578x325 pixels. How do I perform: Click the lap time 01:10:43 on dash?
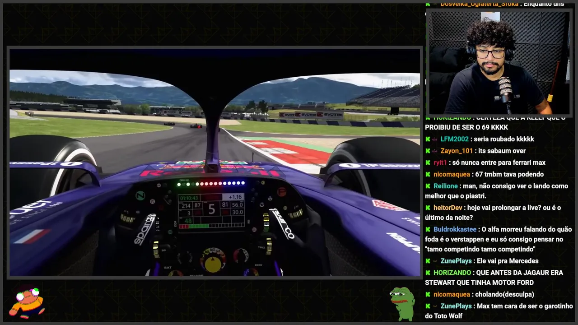click(189, 198)
